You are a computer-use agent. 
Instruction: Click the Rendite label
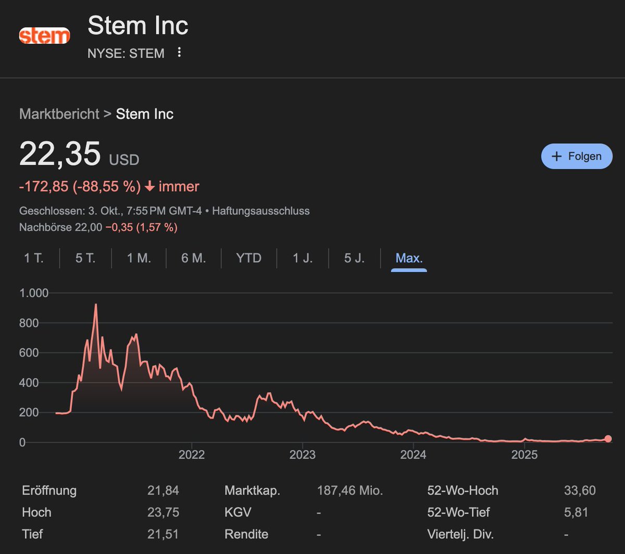246,534
